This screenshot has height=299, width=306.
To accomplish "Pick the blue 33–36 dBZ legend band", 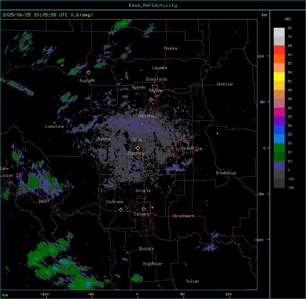I will point(279,130).
